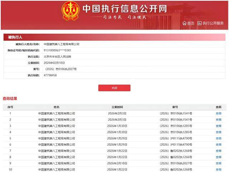The height and width of the screenshot is (175, 229).
Task: Open the 执行公开服务 navigation link
Action: 213,23
